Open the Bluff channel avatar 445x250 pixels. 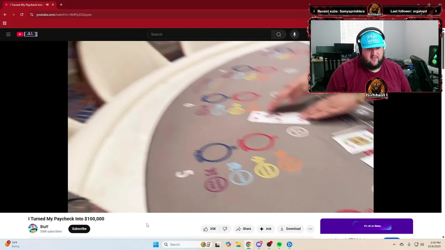tap(33, 228)
